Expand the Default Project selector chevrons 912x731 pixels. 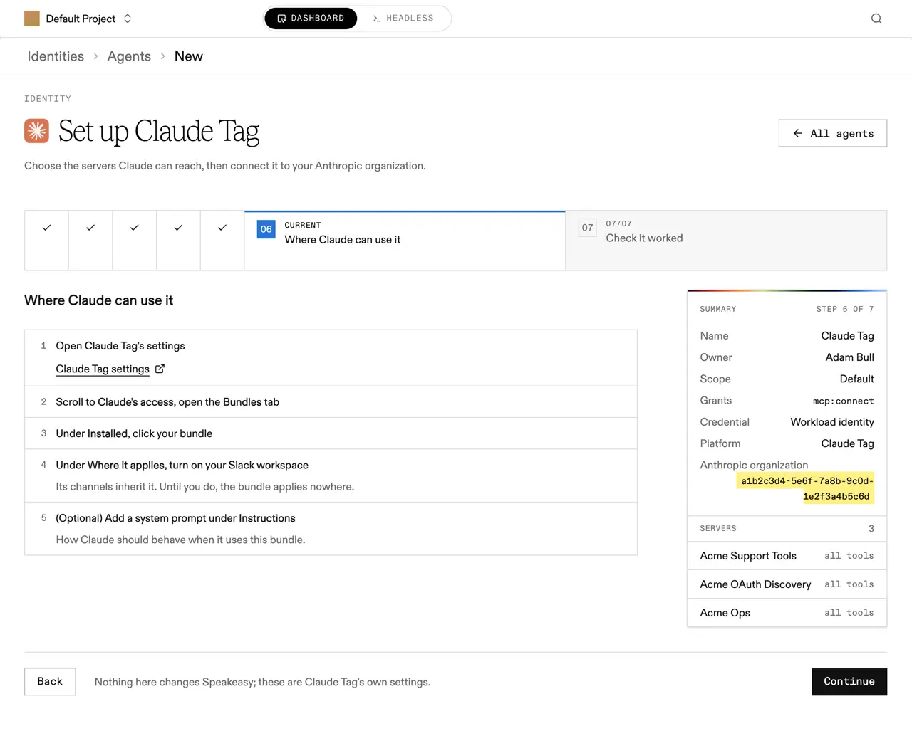point(128,19)
